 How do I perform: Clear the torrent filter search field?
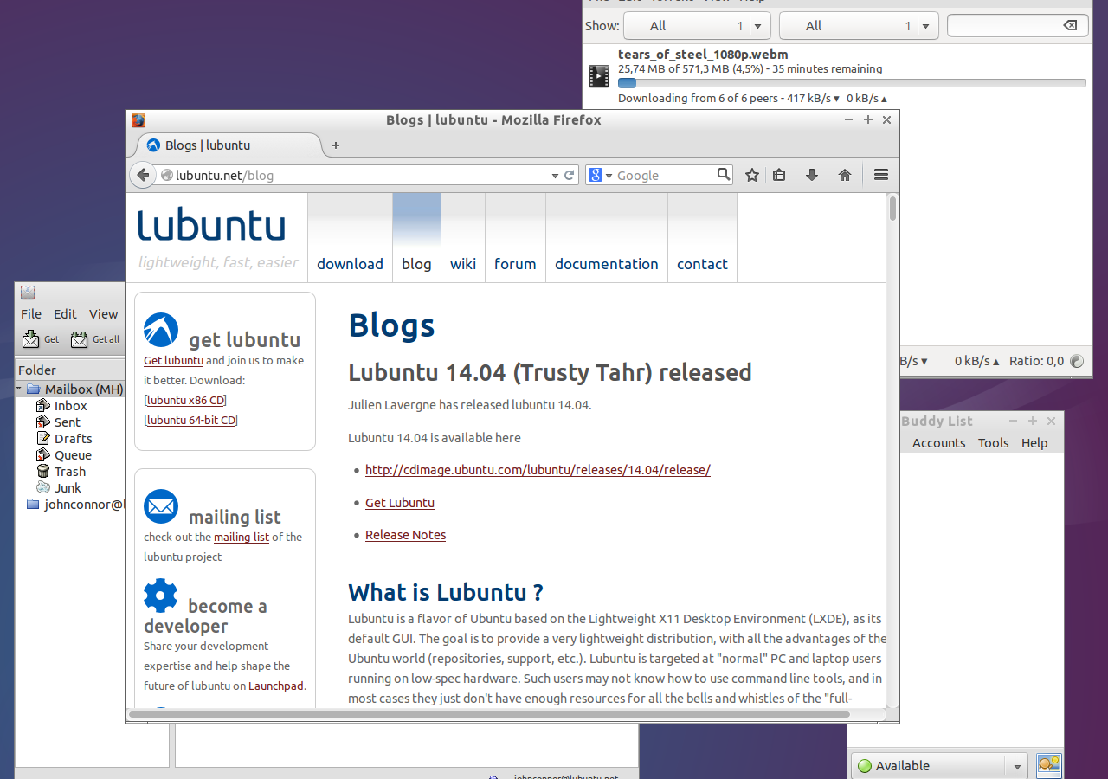pyautogui.click(x=1070, y=26)
